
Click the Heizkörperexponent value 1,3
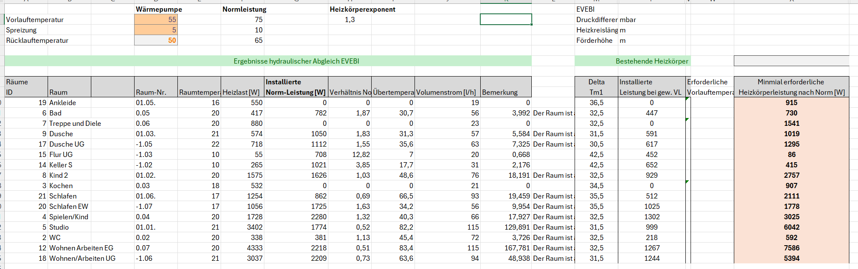point(350,19)
